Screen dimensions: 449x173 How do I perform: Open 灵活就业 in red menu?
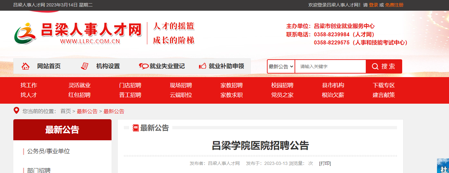(79, 85)
